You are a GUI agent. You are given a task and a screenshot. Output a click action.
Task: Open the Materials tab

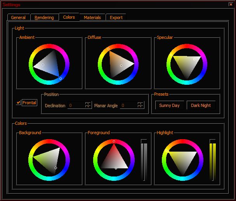coord(92,17)
